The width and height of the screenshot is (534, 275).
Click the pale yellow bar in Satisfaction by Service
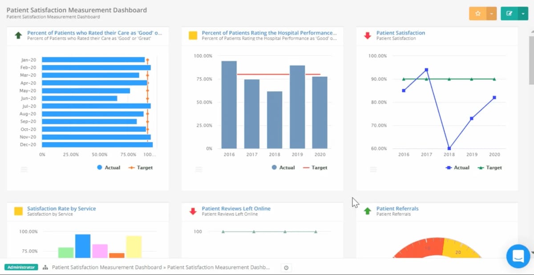click(x=133, y=247)
